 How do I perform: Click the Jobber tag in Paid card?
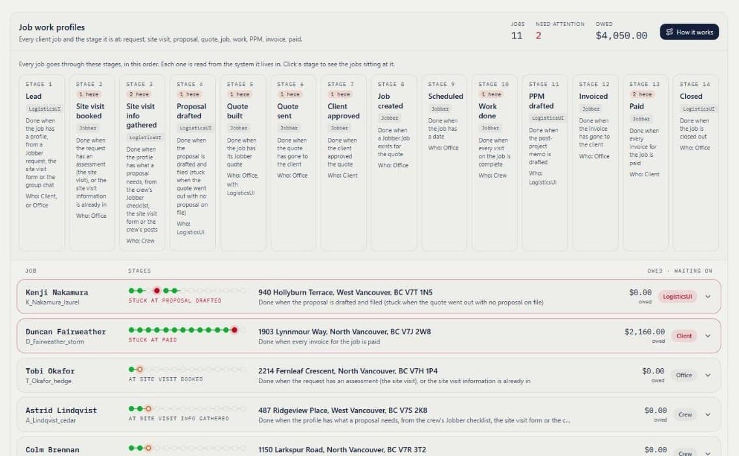[x=641, y=119]
